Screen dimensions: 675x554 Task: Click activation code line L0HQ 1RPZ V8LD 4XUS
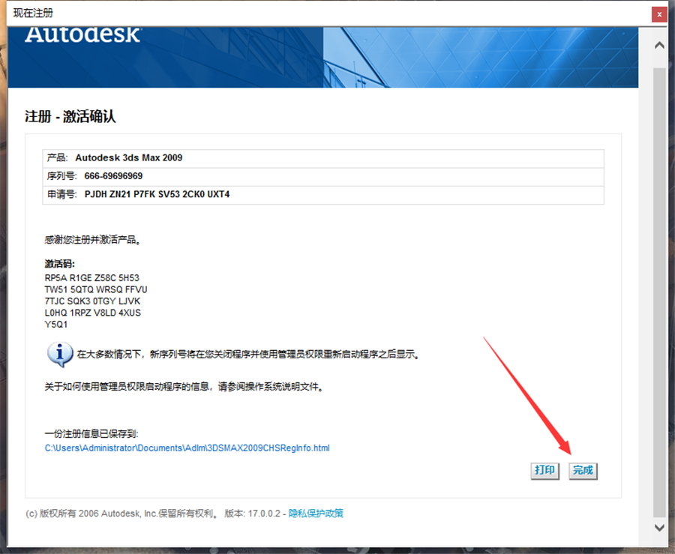pyautogui.click(x=92, y=313)
